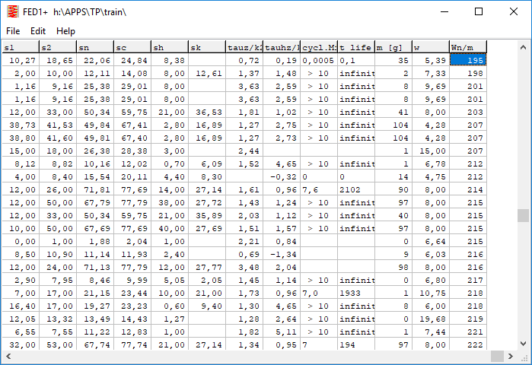Click the vertical scrollbar up arrow
The image size is (532, 365).
[x=524, y=46]
